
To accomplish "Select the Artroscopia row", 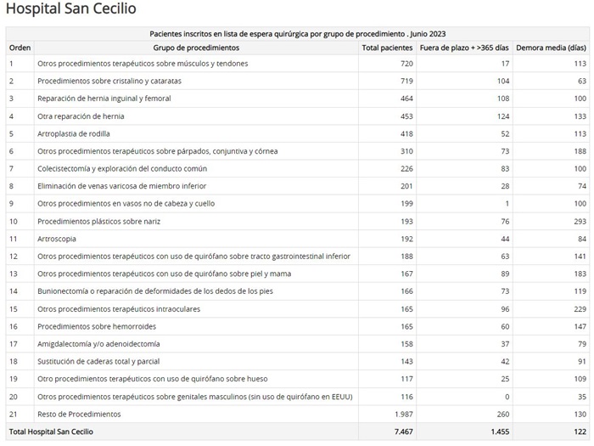I will click(297, 239).
